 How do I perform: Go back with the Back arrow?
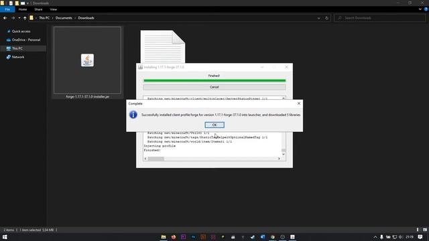point(5,18)
